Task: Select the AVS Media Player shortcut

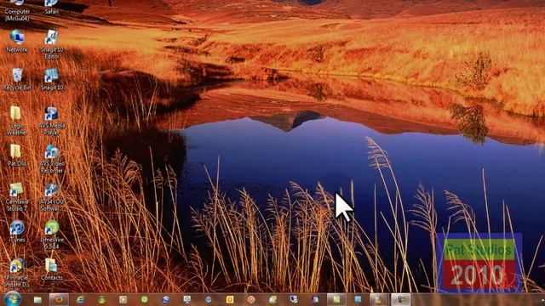Action: pos(52,121)
